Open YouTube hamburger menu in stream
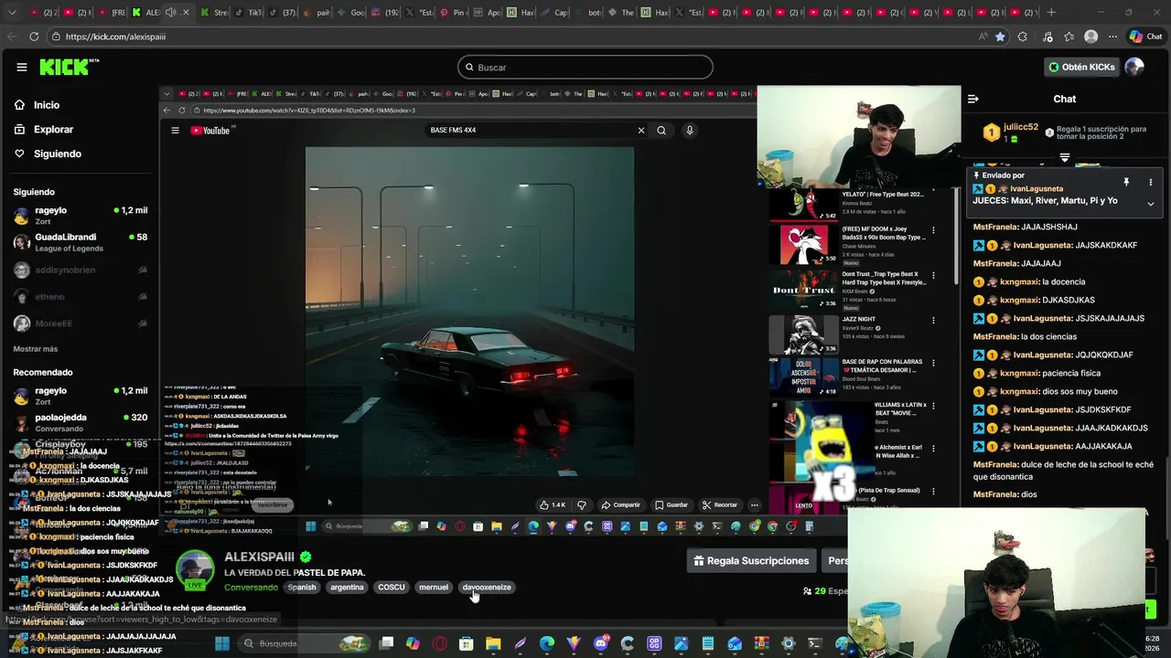Screen dimensions: 1171x658 tap(175, 131)
